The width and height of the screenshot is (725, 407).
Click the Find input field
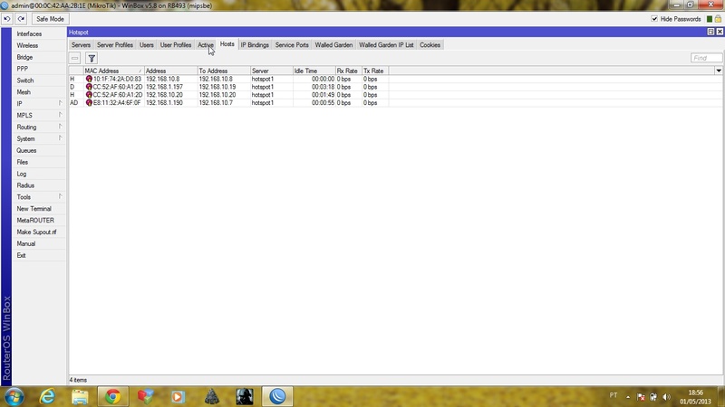tap(706, 58)
